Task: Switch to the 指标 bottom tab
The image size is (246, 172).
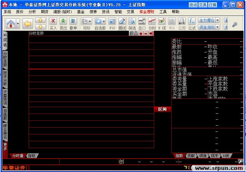Action: click(31, 155)
